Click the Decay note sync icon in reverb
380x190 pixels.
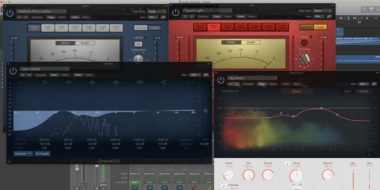[287, 164]
